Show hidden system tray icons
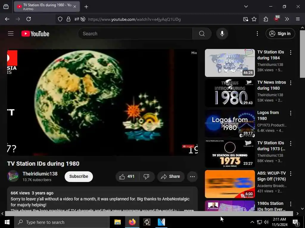The image size is (305, 228). (252, 222)
